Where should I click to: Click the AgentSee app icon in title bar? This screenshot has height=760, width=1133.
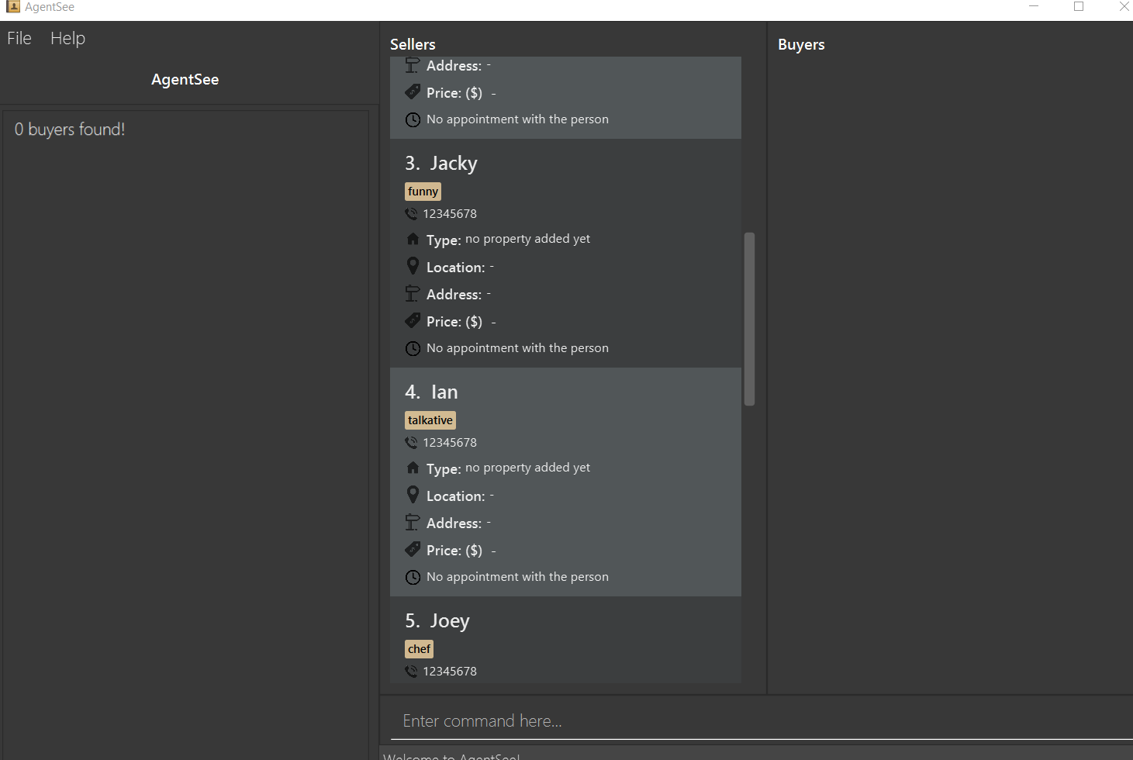(13, 7)
